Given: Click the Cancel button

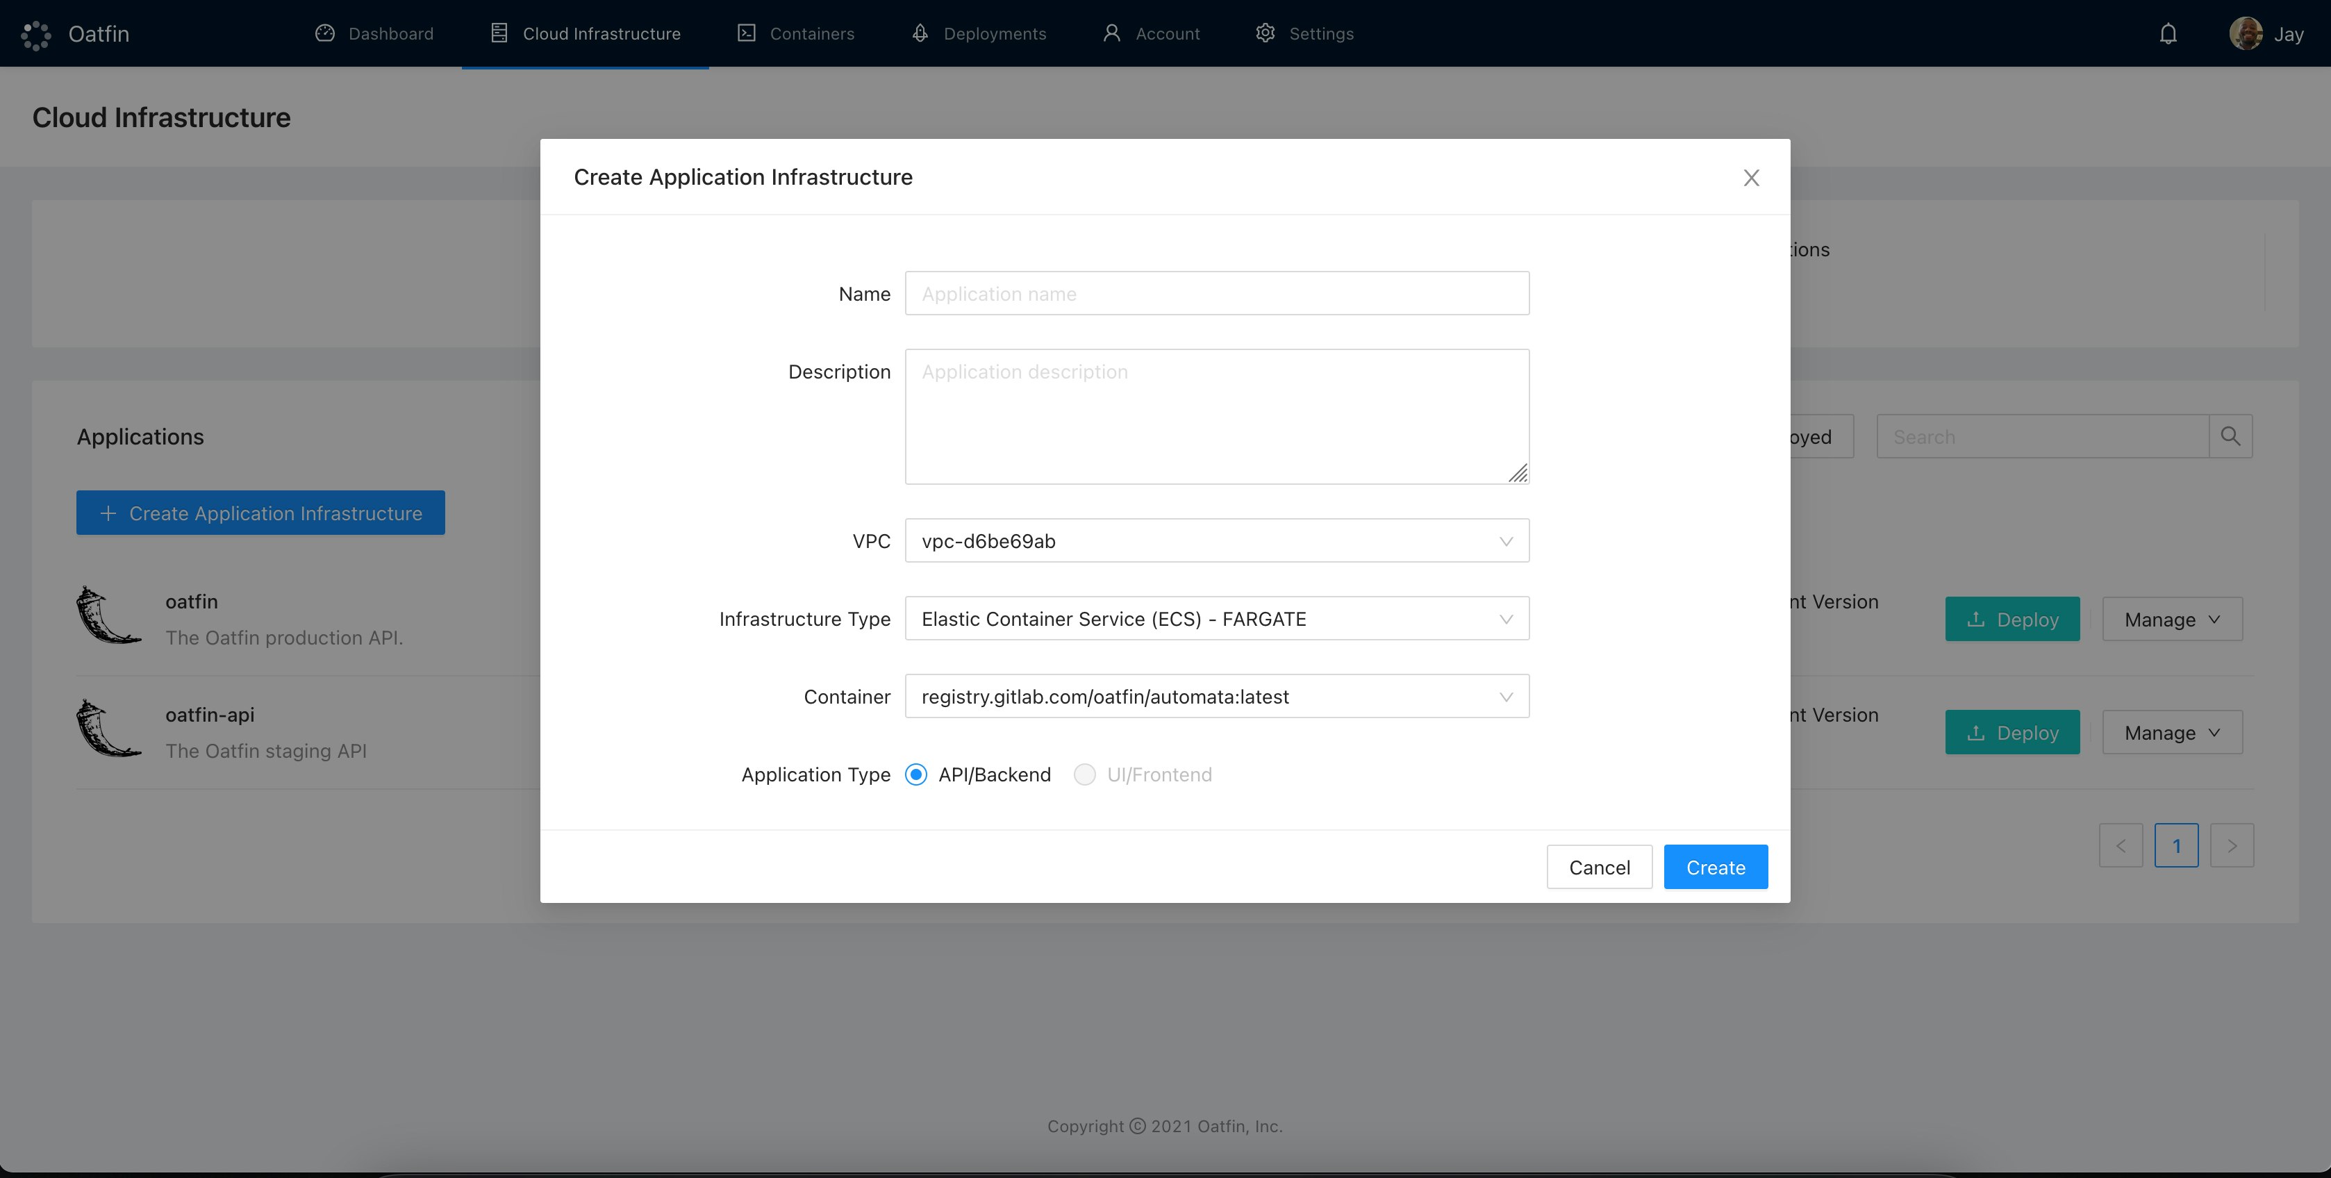Looking at the screenshot, I should coord(1599,867).
